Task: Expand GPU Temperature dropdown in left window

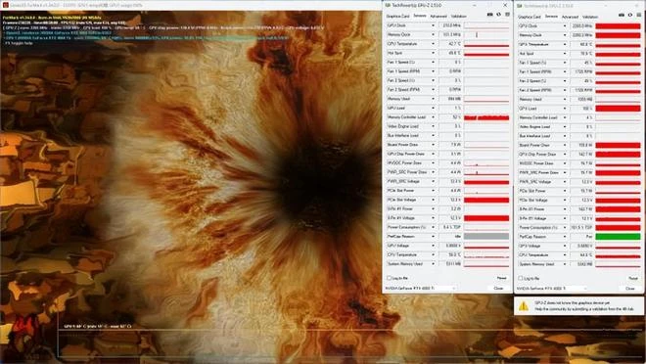Action: (x=433, y=44)
